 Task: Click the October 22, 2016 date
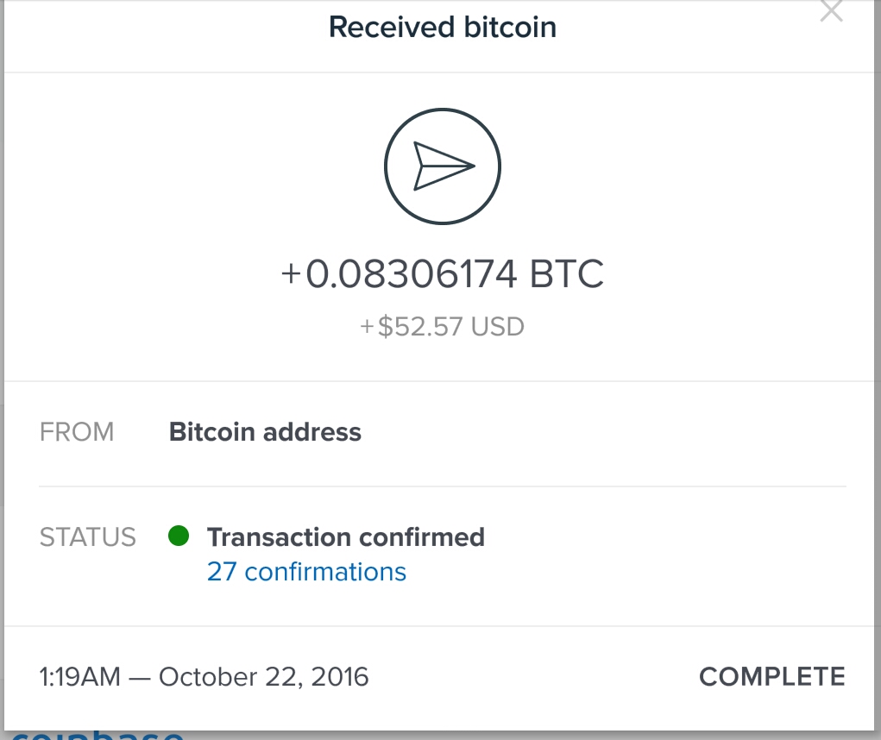click(263, 677)
